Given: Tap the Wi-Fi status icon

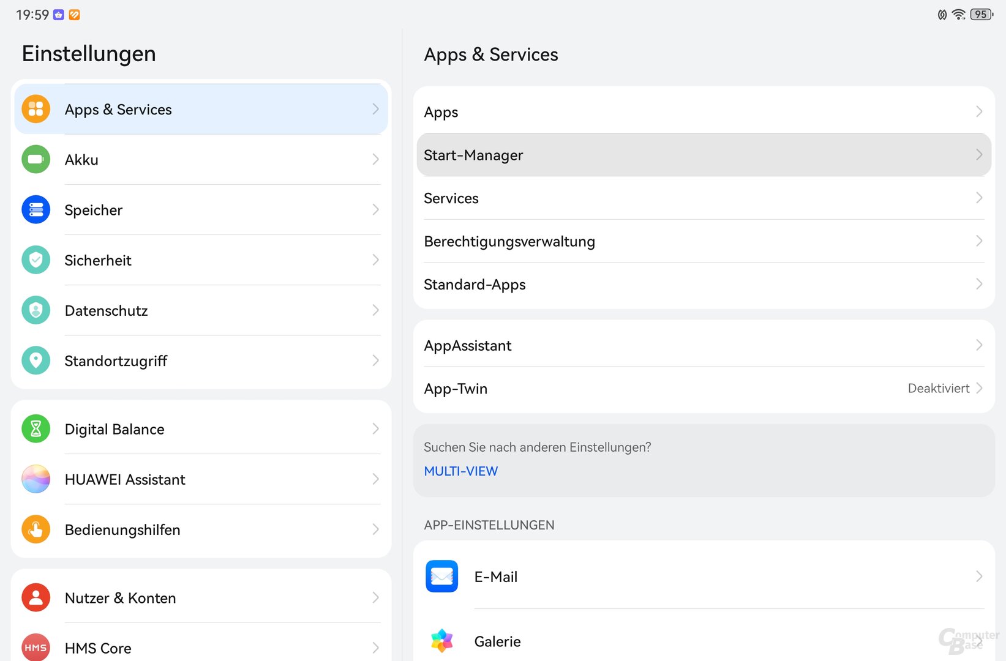Looking at the screenshot, I should tap(959, 14).
